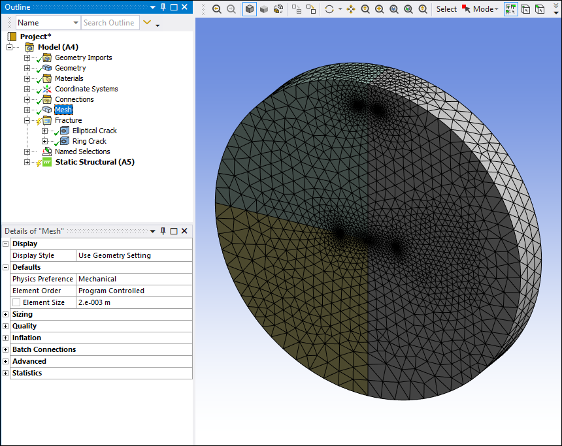Click the Select toolbar label

click(x=446, y=9)
